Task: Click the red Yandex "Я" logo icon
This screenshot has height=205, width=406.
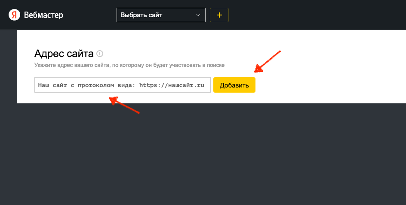Action: (14, 15)
